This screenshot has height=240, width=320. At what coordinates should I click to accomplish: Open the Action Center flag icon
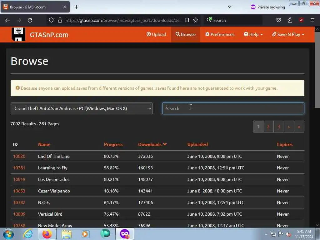pyautogui.click(x=281, y=234)
